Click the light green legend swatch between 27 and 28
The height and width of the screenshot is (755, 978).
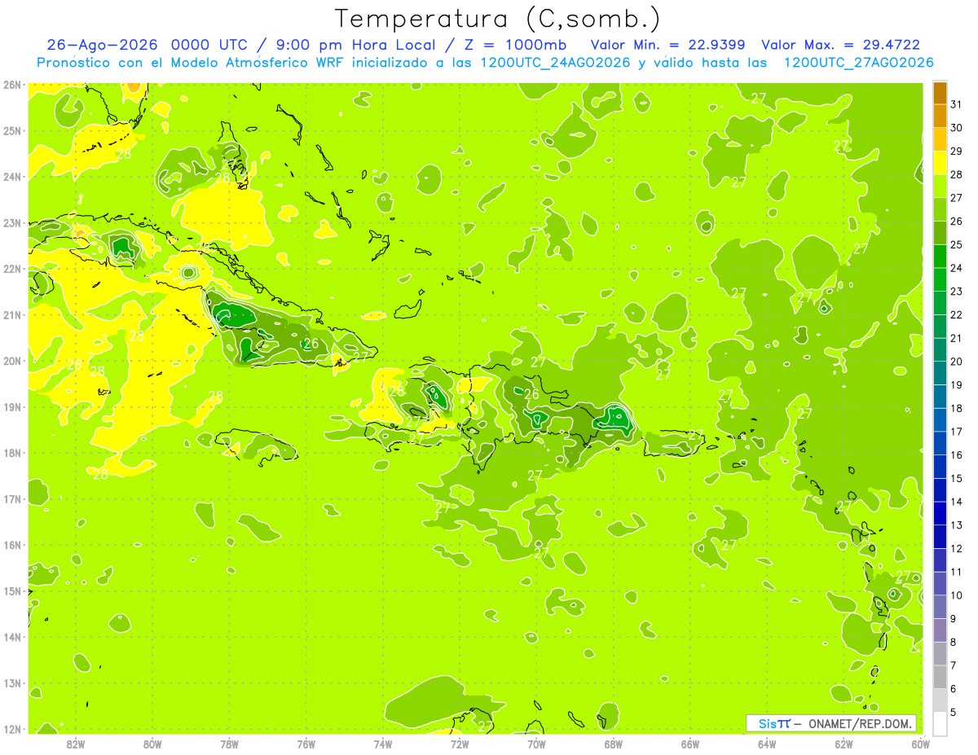(940, 187)
